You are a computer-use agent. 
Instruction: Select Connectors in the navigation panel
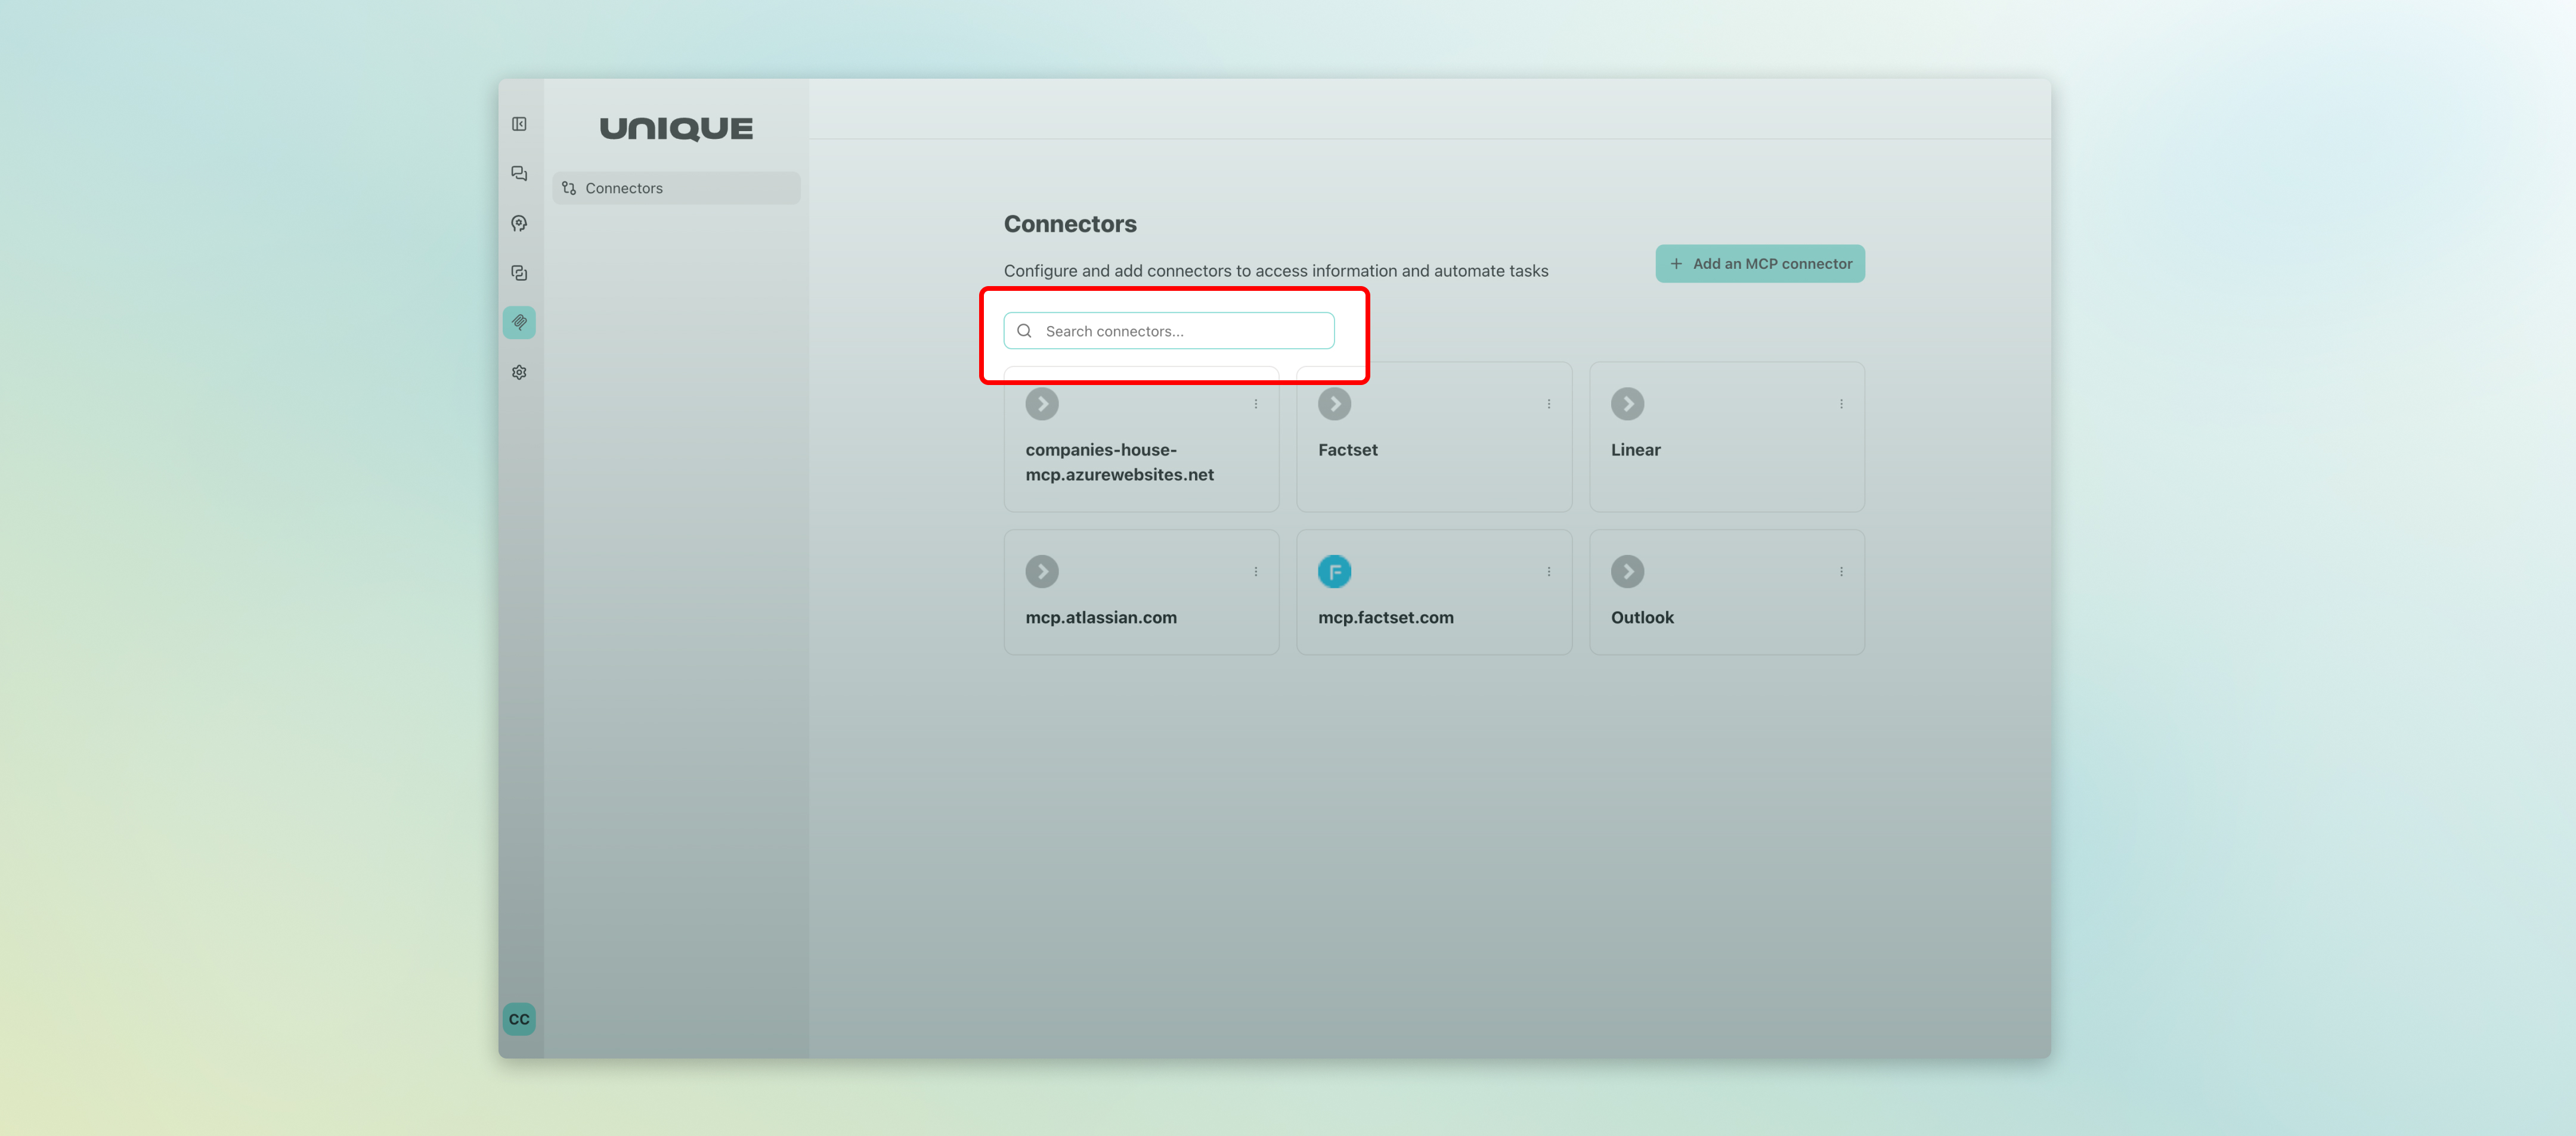pyautogui.click(x=676, y=188)
